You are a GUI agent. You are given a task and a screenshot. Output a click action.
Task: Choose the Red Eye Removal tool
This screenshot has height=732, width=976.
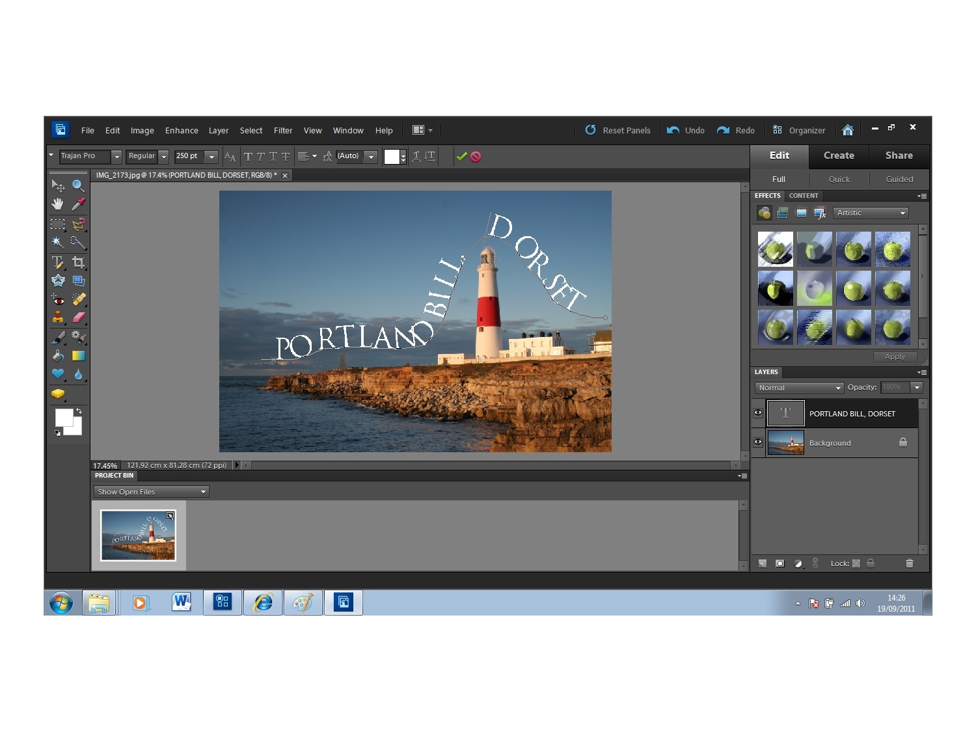coord(58,299)
